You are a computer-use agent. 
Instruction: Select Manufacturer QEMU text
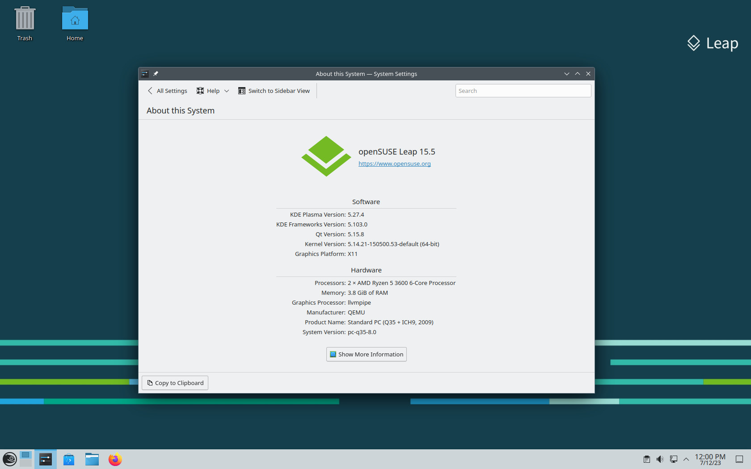pyautogui.click(x=356, y=313)
